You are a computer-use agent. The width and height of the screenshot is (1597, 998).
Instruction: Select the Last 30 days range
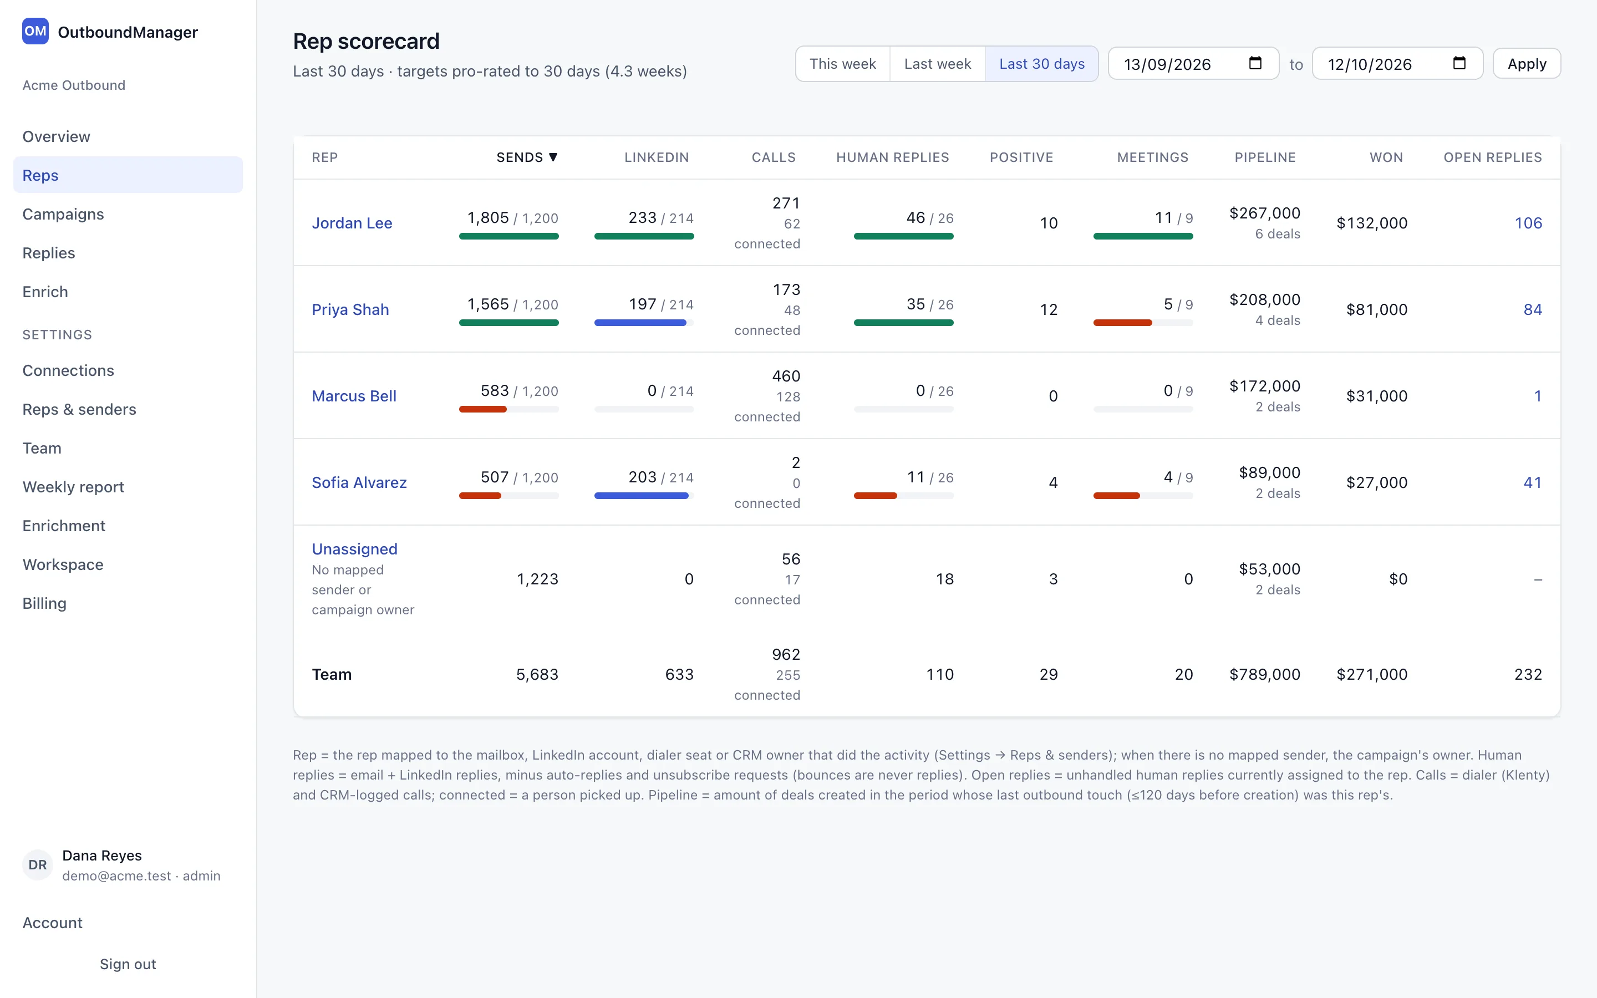(x=1041, y=64)
